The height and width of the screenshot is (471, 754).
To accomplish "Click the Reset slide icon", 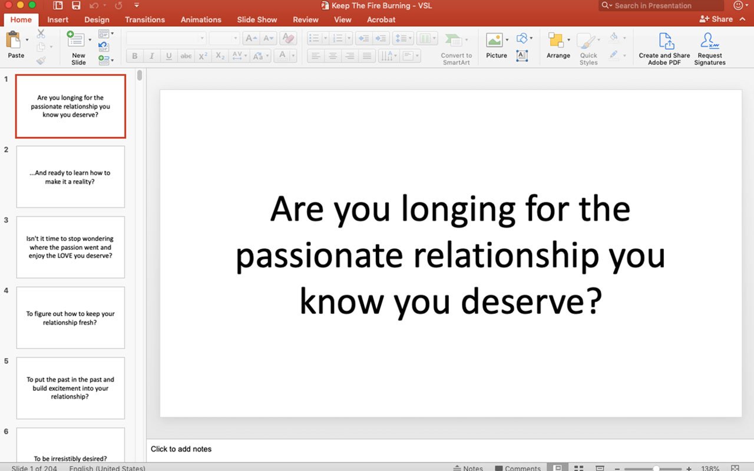I will tap(104, 47).
